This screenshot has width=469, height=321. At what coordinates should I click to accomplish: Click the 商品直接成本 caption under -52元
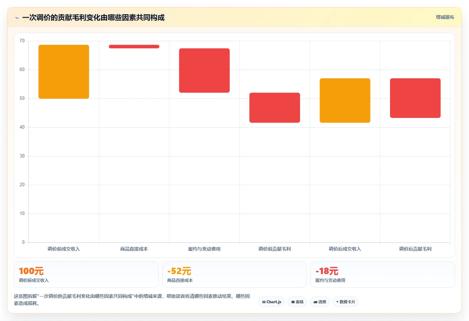click(x=180, y=280)
